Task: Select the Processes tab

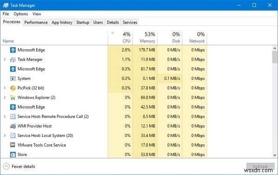Action: pos(12,22)
